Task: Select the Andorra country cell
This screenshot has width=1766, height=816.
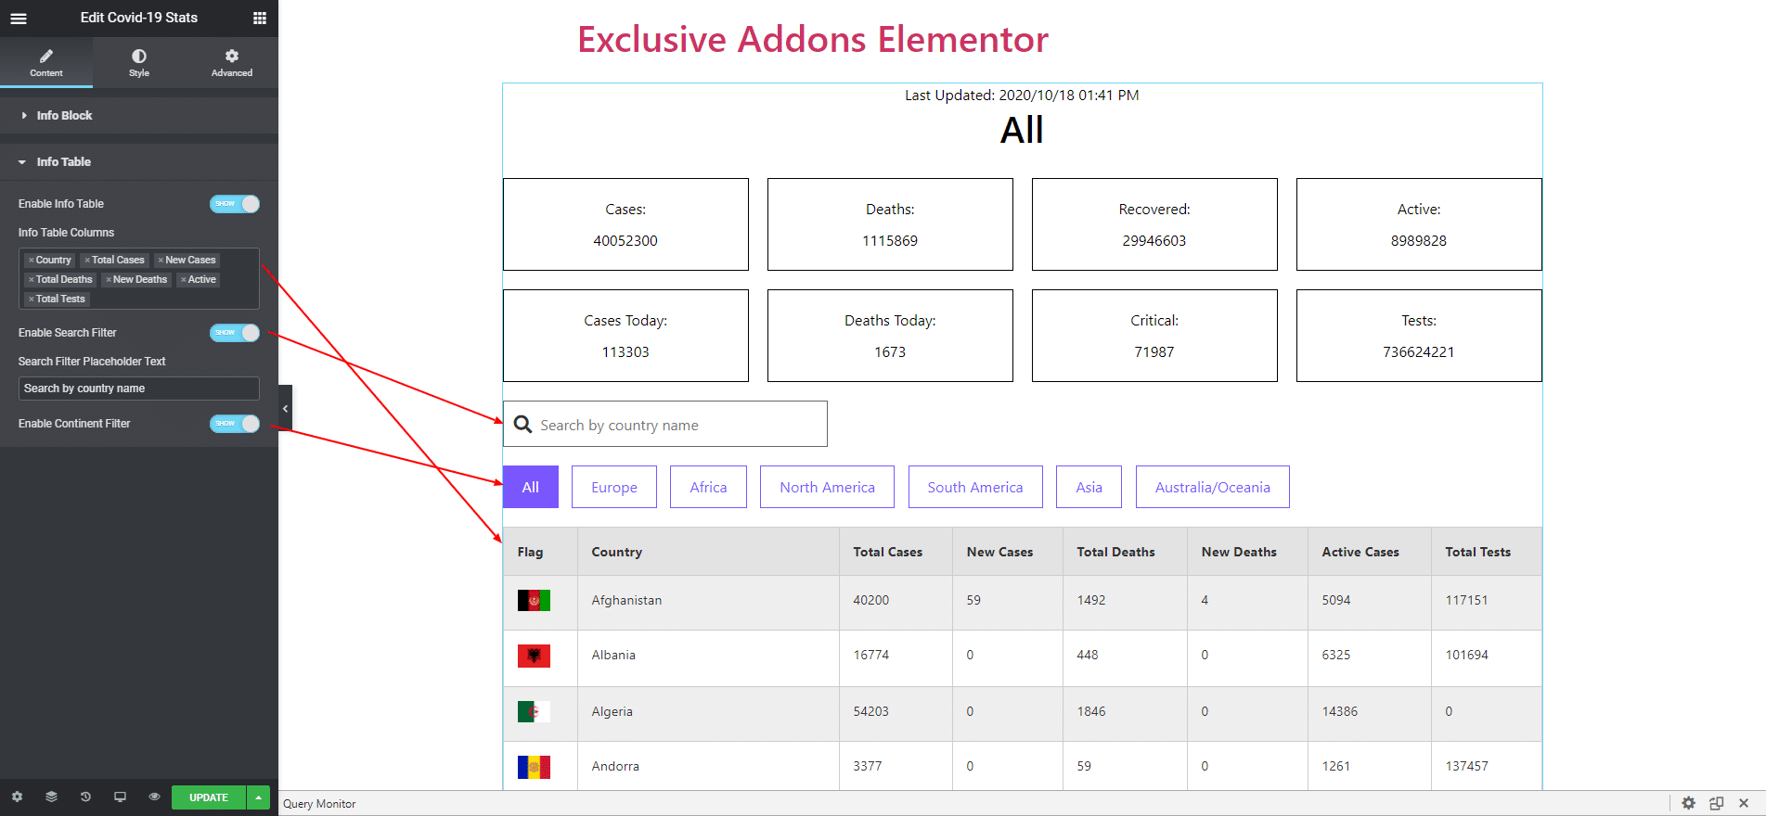Action: (708, 766)
